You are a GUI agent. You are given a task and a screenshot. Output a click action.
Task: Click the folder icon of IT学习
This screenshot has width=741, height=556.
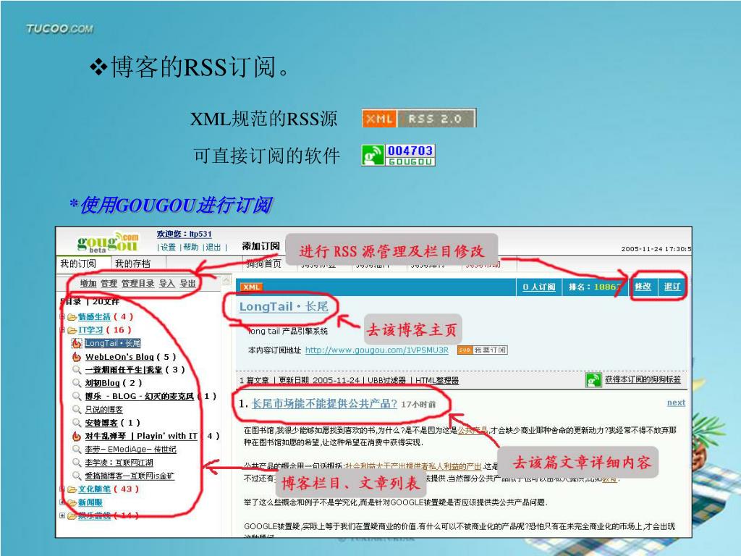tap(72, 330)
